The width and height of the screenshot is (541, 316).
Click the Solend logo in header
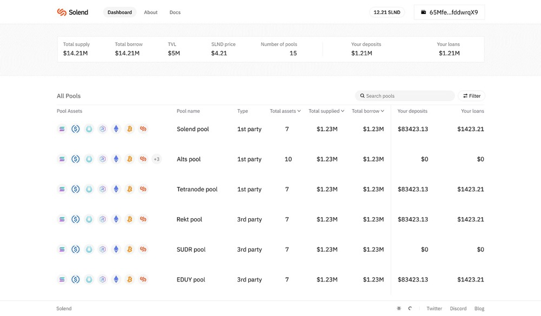pyautogui.click(x=72, y=12)
